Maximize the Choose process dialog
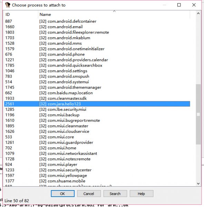This screenshot has height=207, width=204. [179, 5]
